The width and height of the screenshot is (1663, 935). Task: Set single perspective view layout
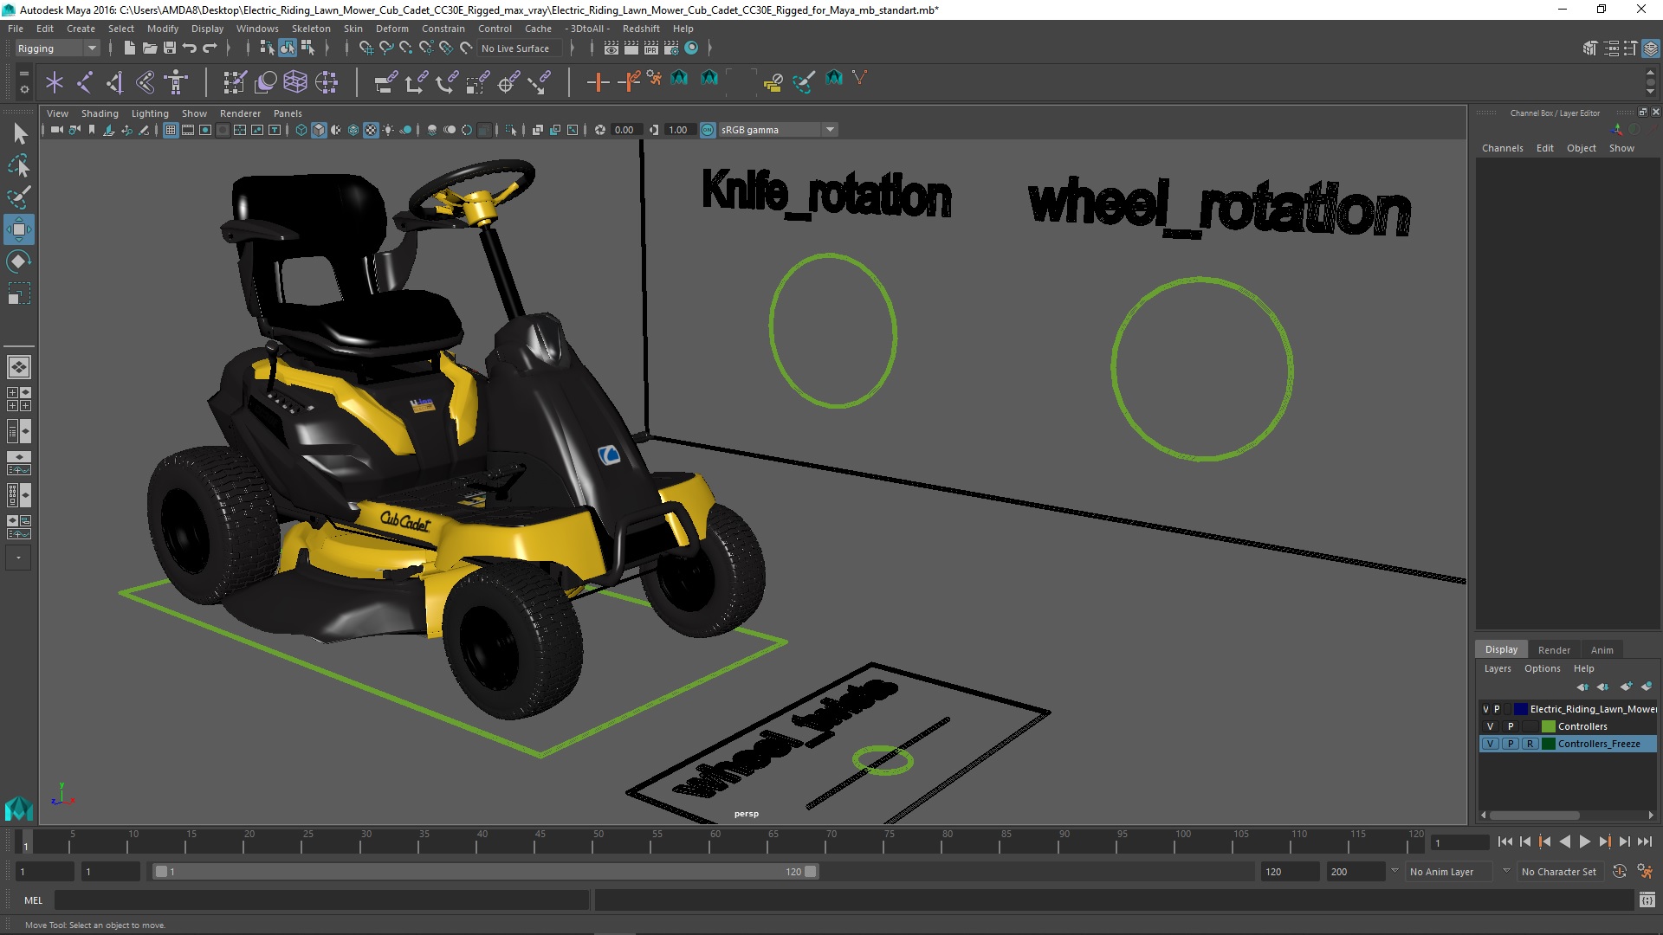(19, 367)
